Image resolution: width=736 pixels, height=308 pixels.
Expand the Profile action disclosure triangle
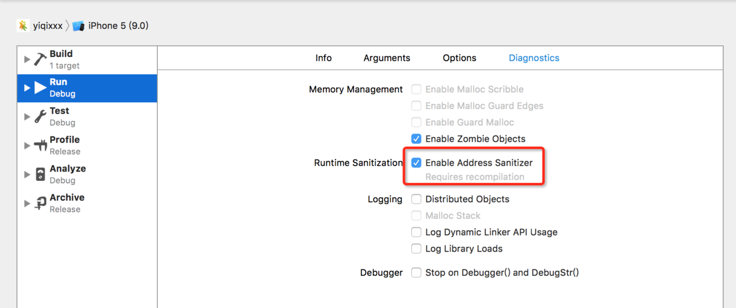coord(27,145)
